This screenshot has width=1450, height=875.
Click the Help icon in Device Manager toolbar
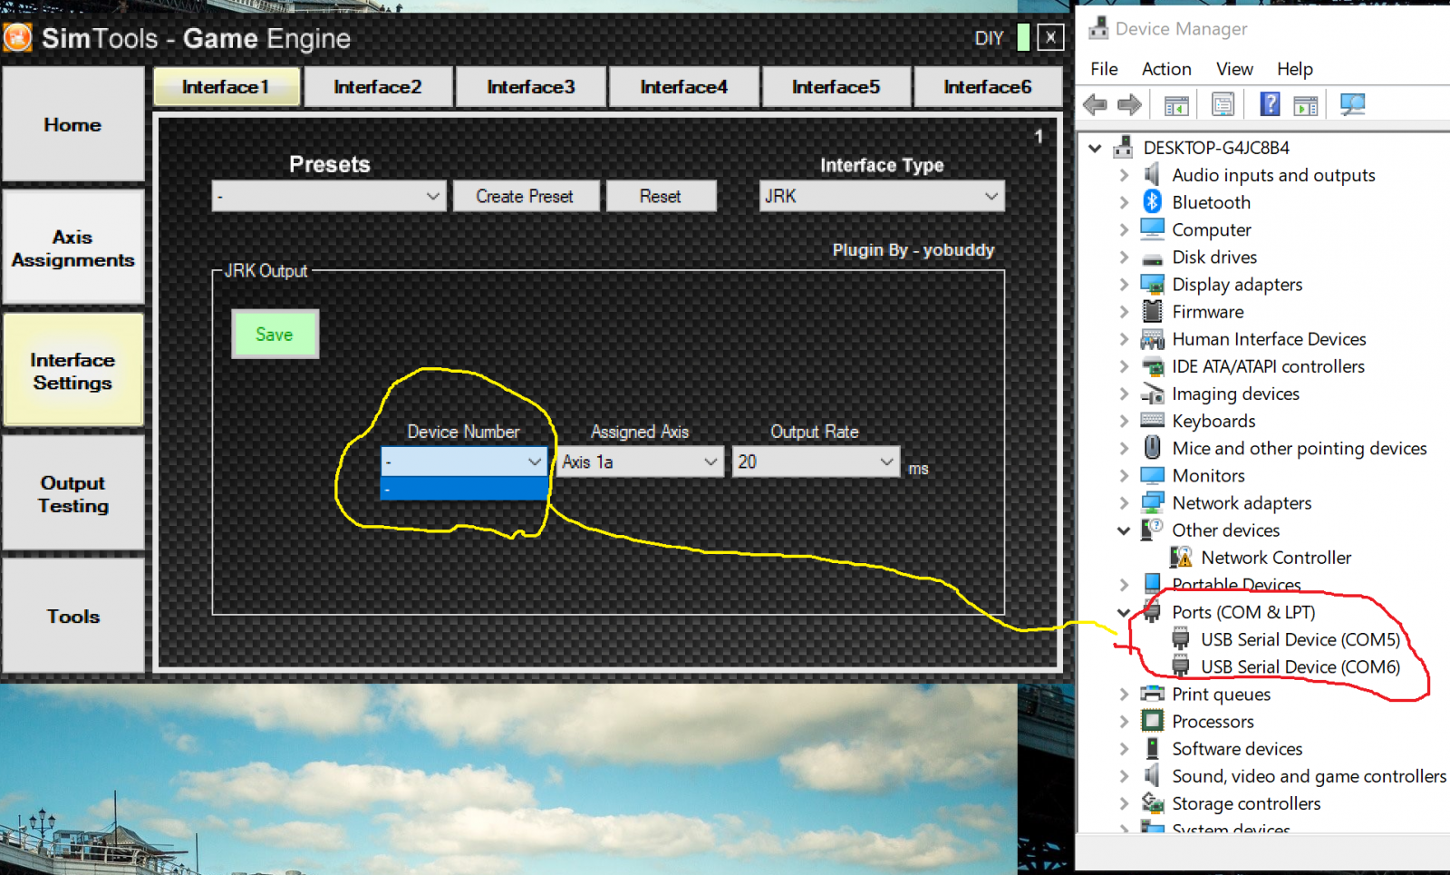(1270, 103)
